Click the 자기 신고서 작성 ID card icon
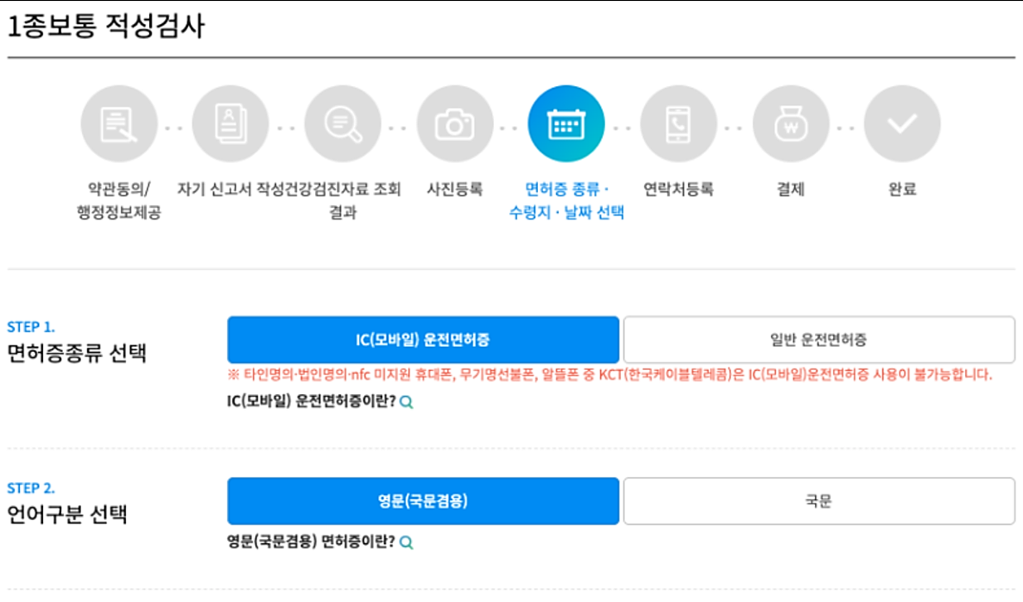The width and height of the screenshot is (1023, 602). pyautogui.click(x=230, y=123)
